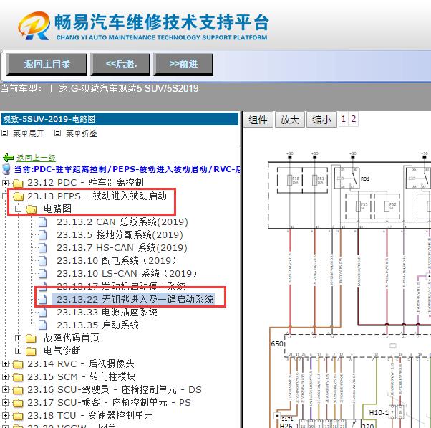431x428 pixels.
Task: Click the green back arrow icon
Action: point(8,158)
